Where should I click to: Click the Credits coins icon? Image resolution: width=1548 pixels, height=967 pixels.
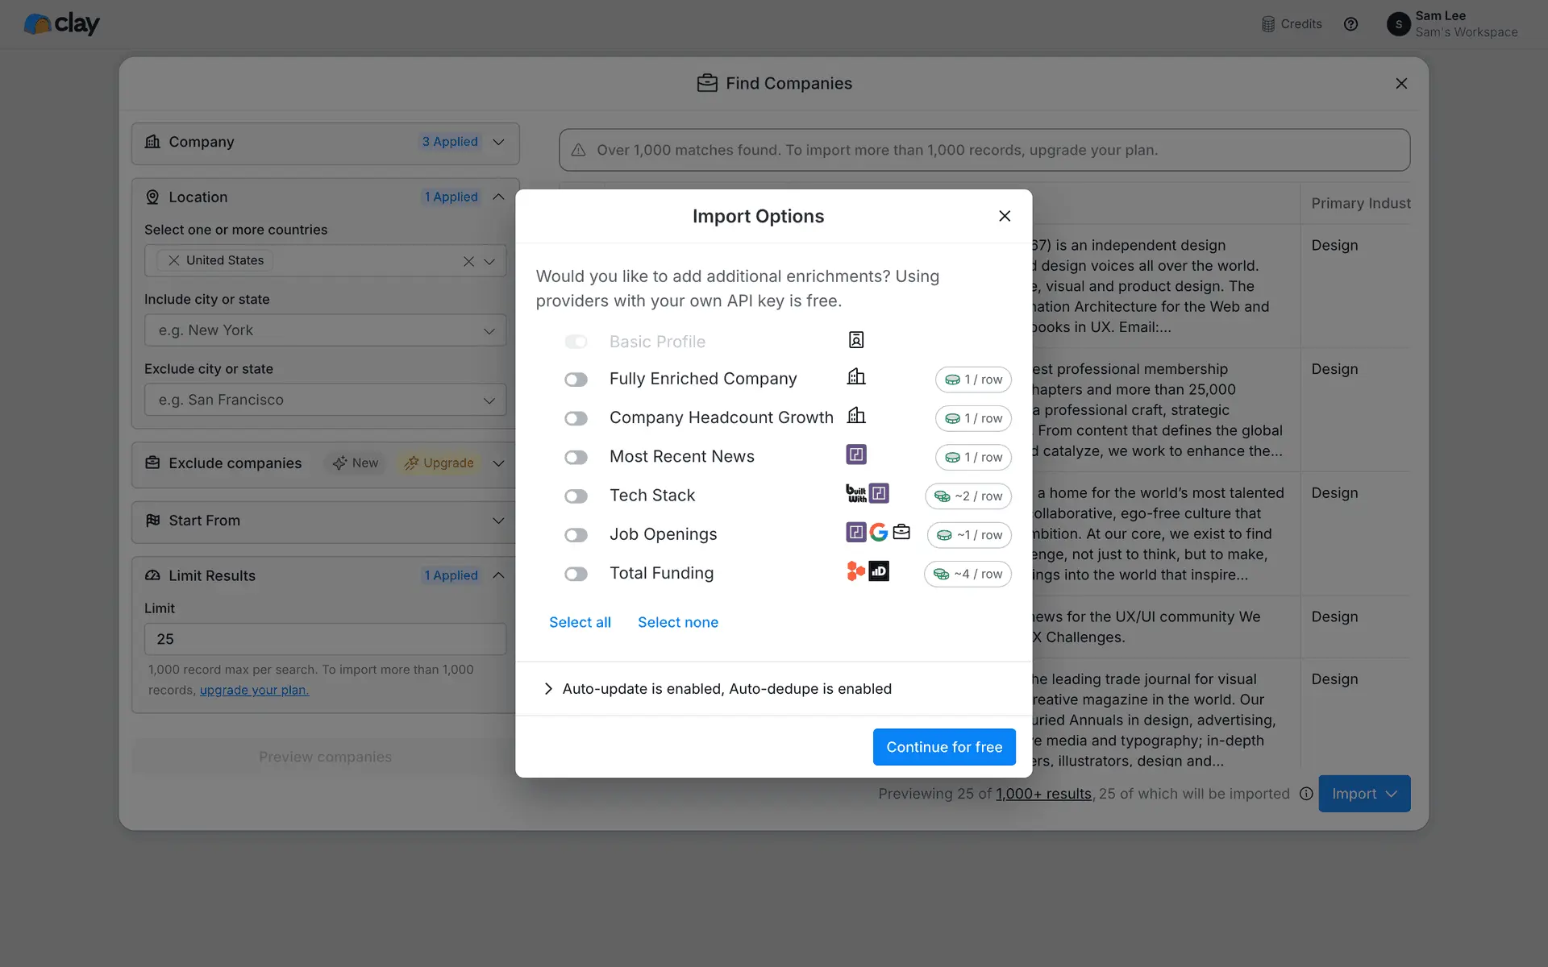1268,24
